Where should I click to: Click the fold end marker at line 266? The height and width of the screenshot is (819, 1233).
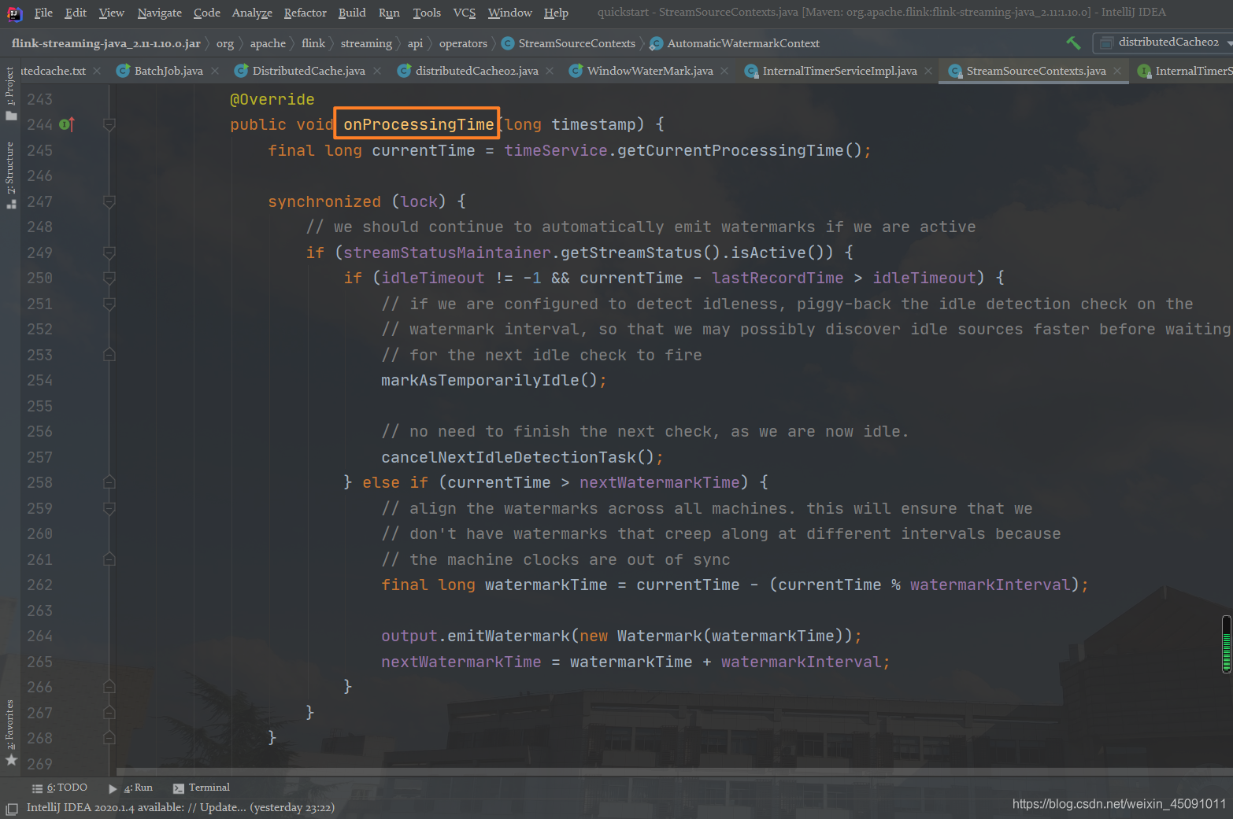[109, 687]
